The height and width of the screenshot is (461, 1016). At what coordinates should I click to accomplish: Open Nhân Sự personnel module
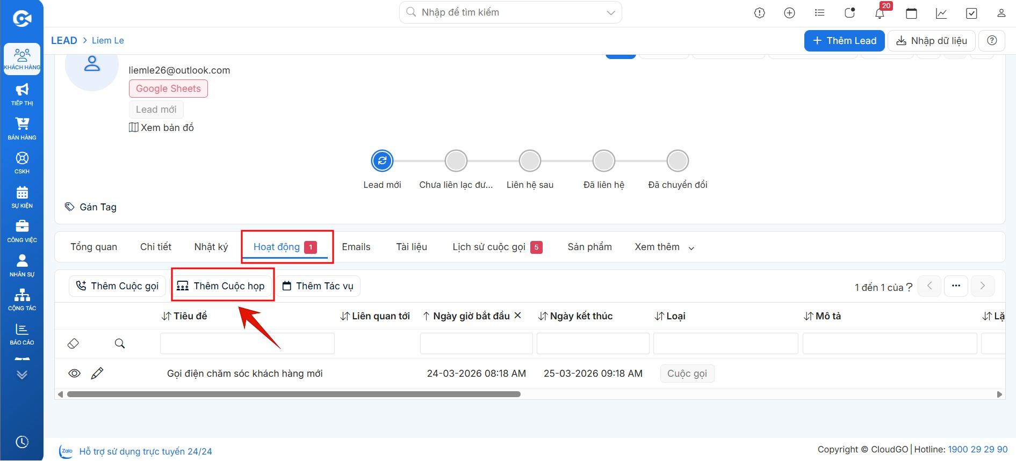click(x=22, y=265)
